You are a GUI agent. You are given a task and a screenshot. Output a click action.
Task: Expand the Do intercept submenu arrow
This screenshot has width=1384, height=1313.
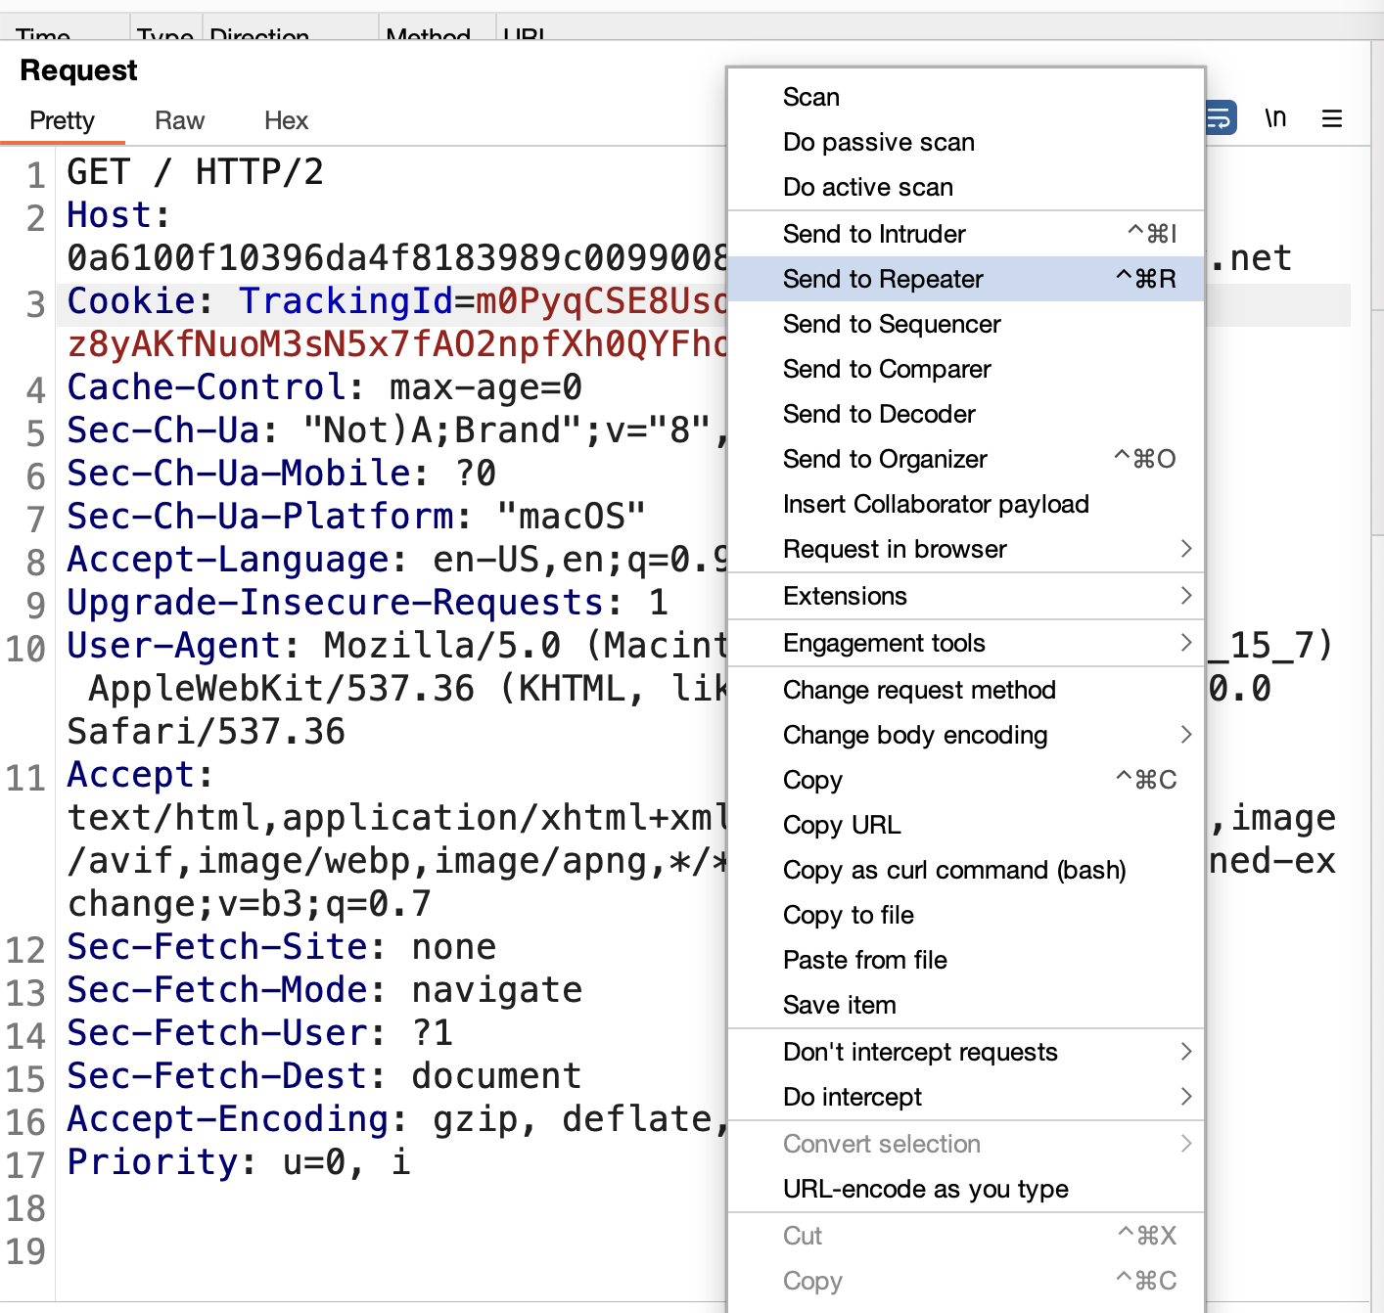(1186, 1097)
